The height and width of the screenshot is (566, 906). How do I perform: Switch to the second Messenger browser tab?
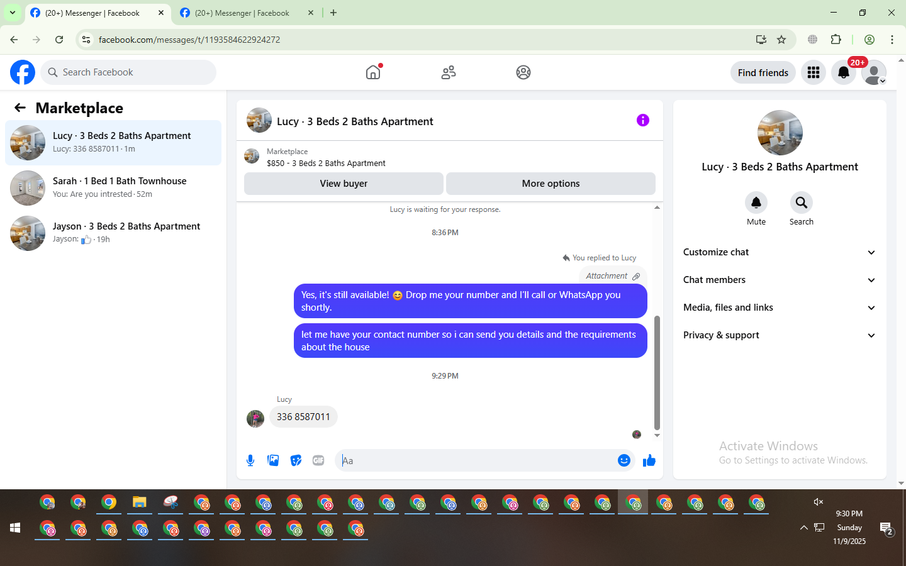247,13
